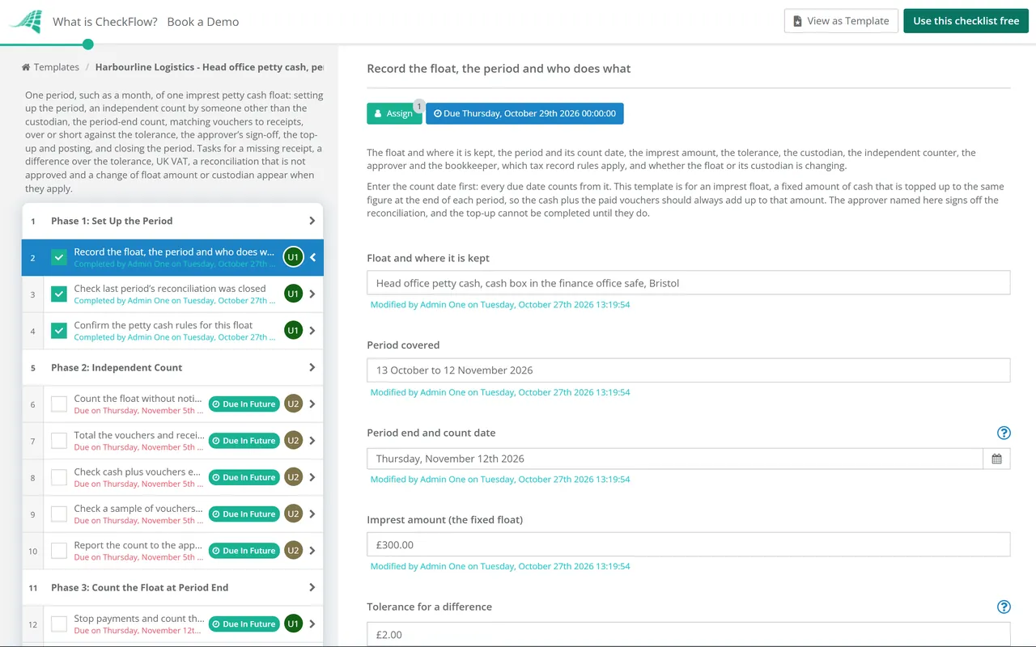Click 'Due In Future' badge on 'Count the float' task

[x=244, y=404]
